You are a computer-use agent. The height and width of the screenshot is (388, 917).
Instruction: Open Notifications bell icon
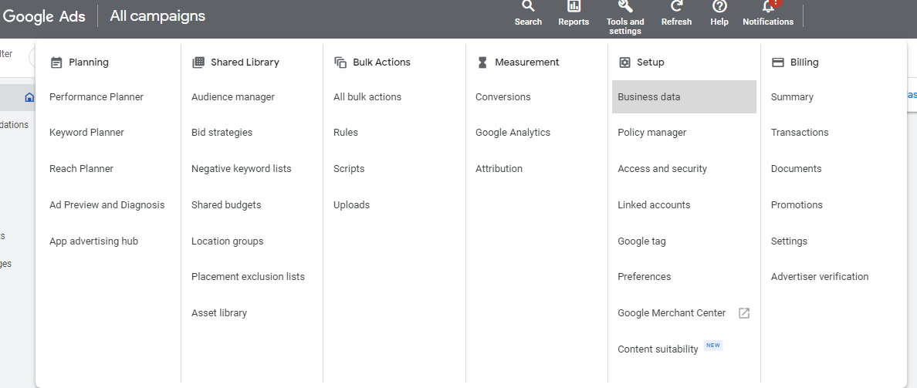768,7
